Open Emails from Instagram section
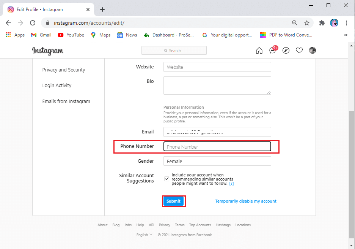This screenshot has width=355, height=249. pos(66,102)
